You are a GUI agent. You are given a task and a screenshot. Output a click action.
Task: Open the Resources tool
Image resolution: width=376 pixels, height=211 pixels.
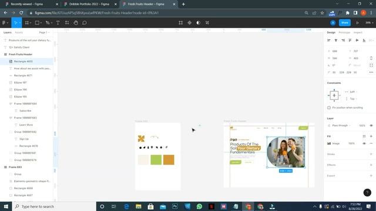[x=67, y=23]
